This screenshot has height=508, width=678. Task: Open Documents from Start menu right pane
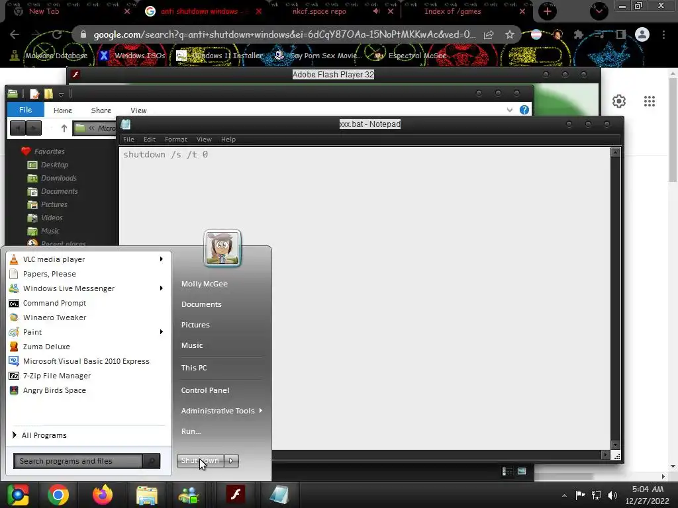(x=201, y=304)
